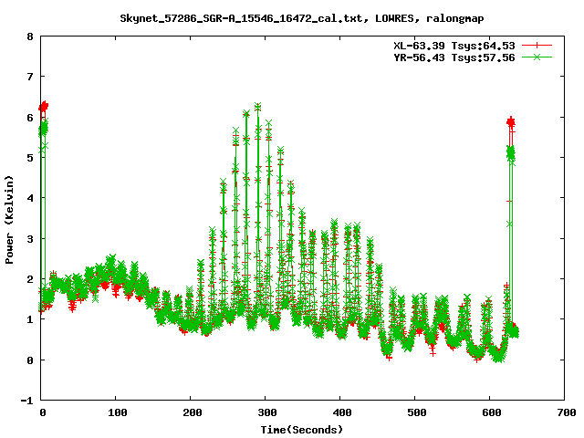Click the x-axis tick label 600

[492, 412]
